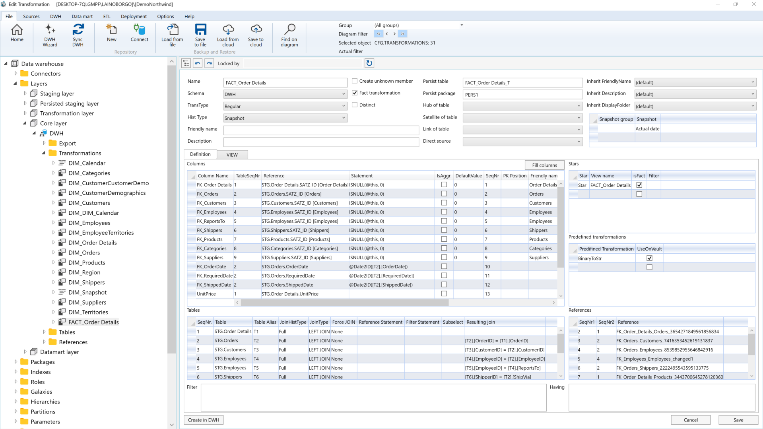This screenshot has width=763, height=429.
Task: Open the Sources menu
Action: 31,16
